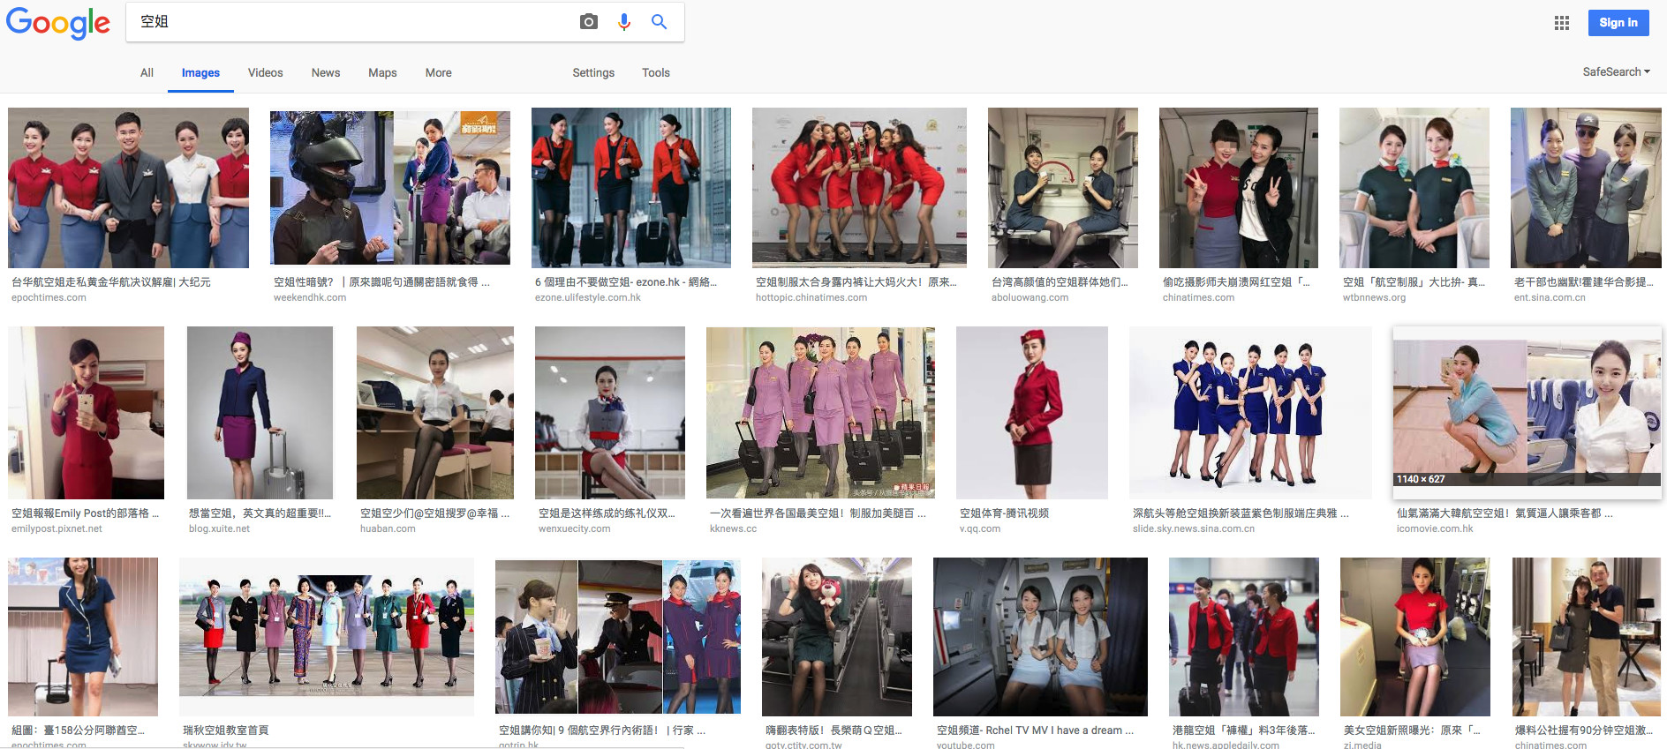Open search by image camera icon
The height and width of the screenshot is (749, 1667).
(588, 22)
